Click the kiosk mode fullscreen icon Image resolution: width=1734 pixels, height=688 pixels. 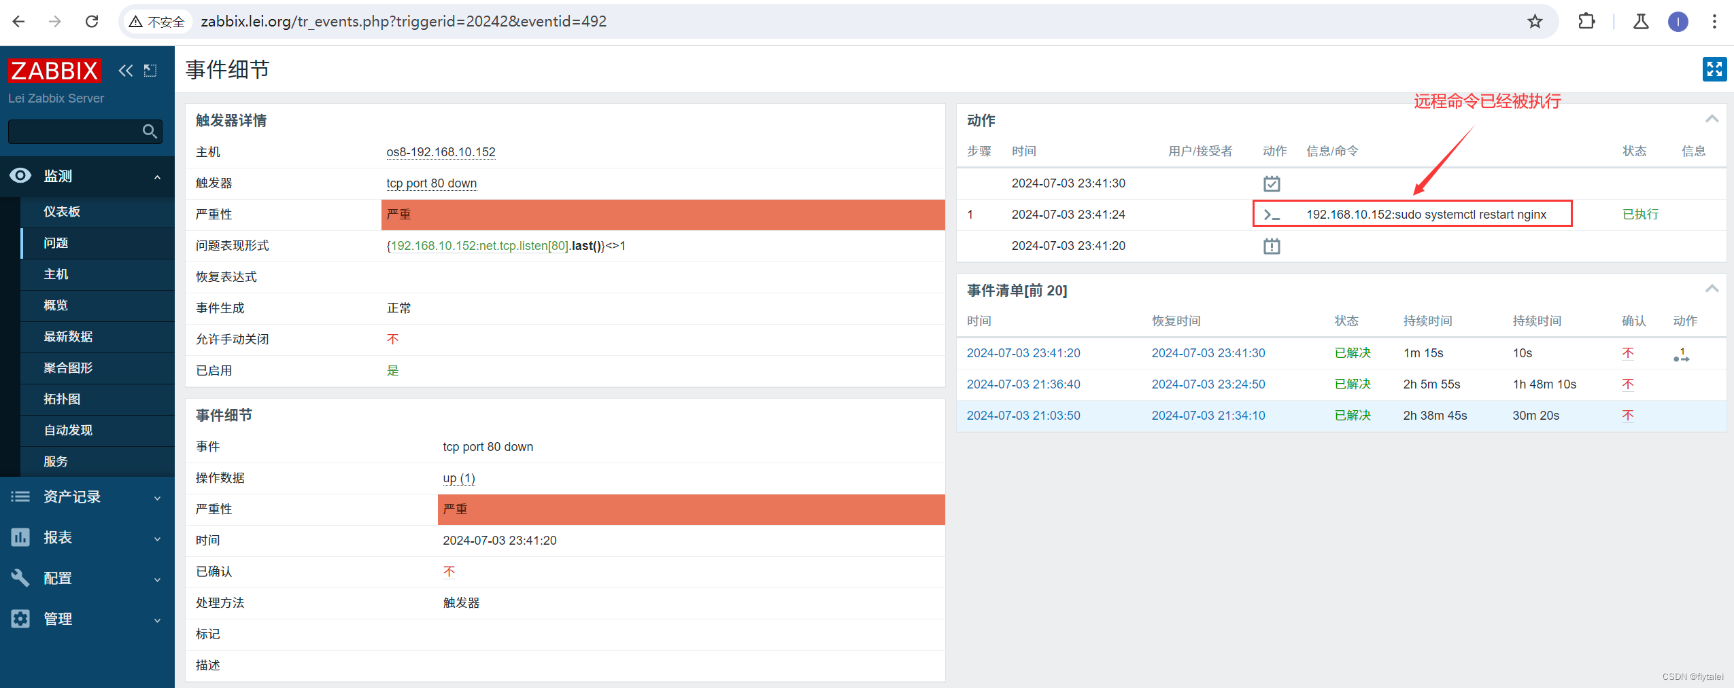[1714, 69]
